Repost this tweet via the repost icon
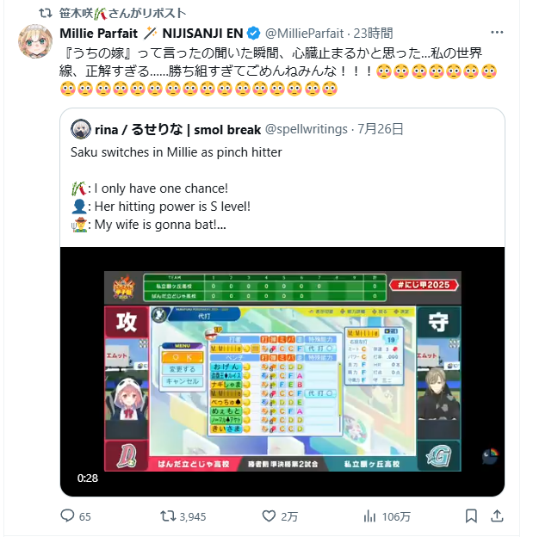The height and width of the screenshot is (537, 533). pos(168,515)
